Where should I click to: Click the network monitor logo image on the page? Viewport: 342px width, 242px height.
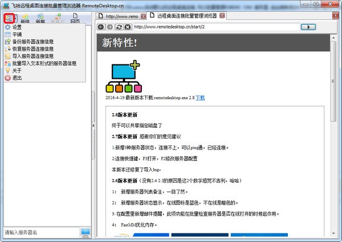[x=124, y=76]
